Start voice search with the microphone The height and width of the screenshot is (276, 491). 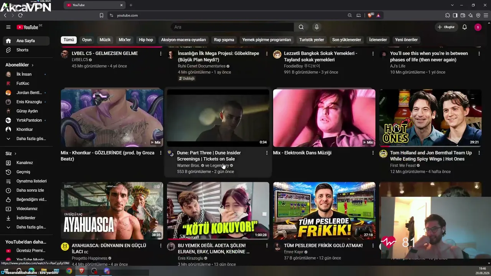click(x=316, y=27)
